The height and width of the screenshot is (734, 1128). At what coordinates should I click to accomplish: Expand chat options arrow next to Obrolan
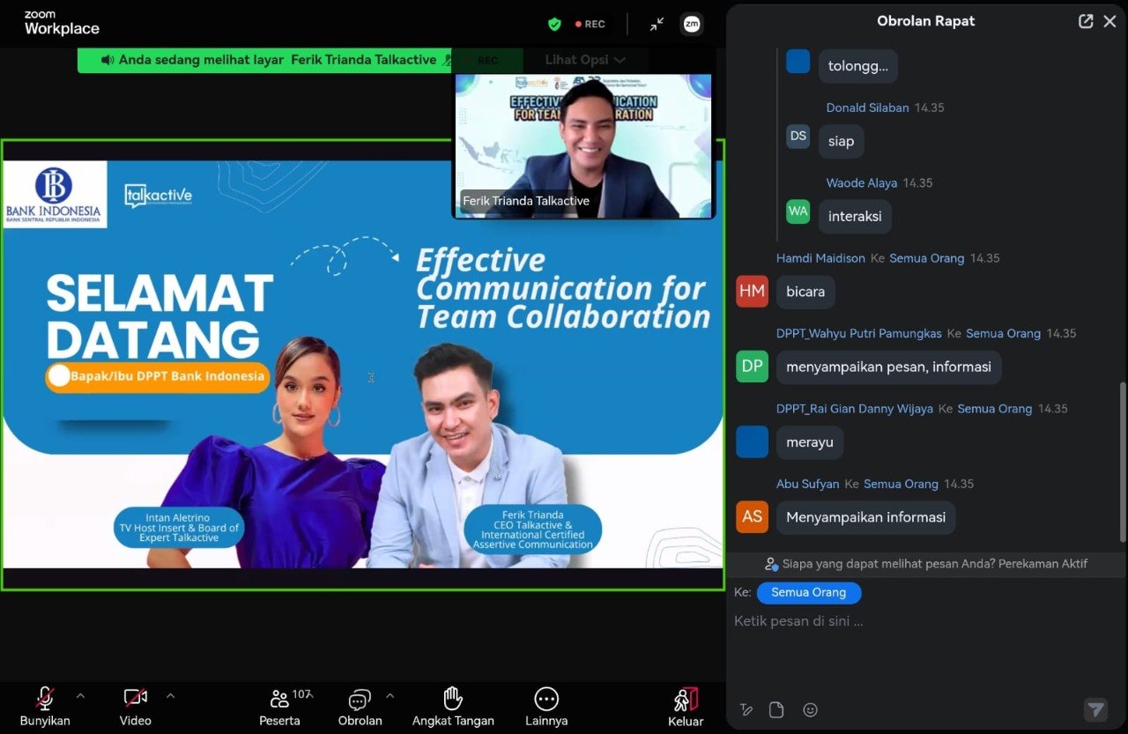point(390,696)
